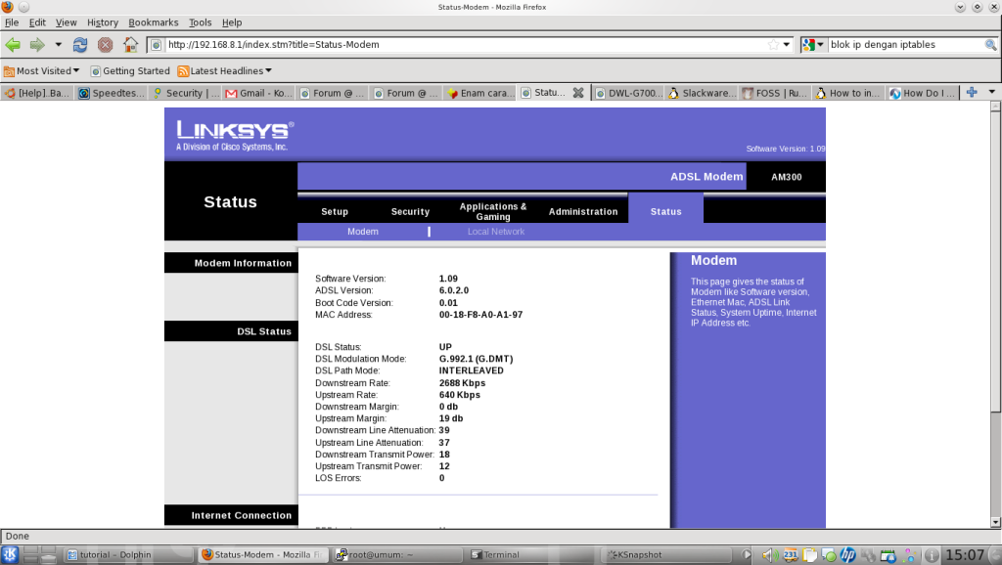The image size is (1002, 565).
Task: Switch to the Gmail tab
Action: (258, 93)
